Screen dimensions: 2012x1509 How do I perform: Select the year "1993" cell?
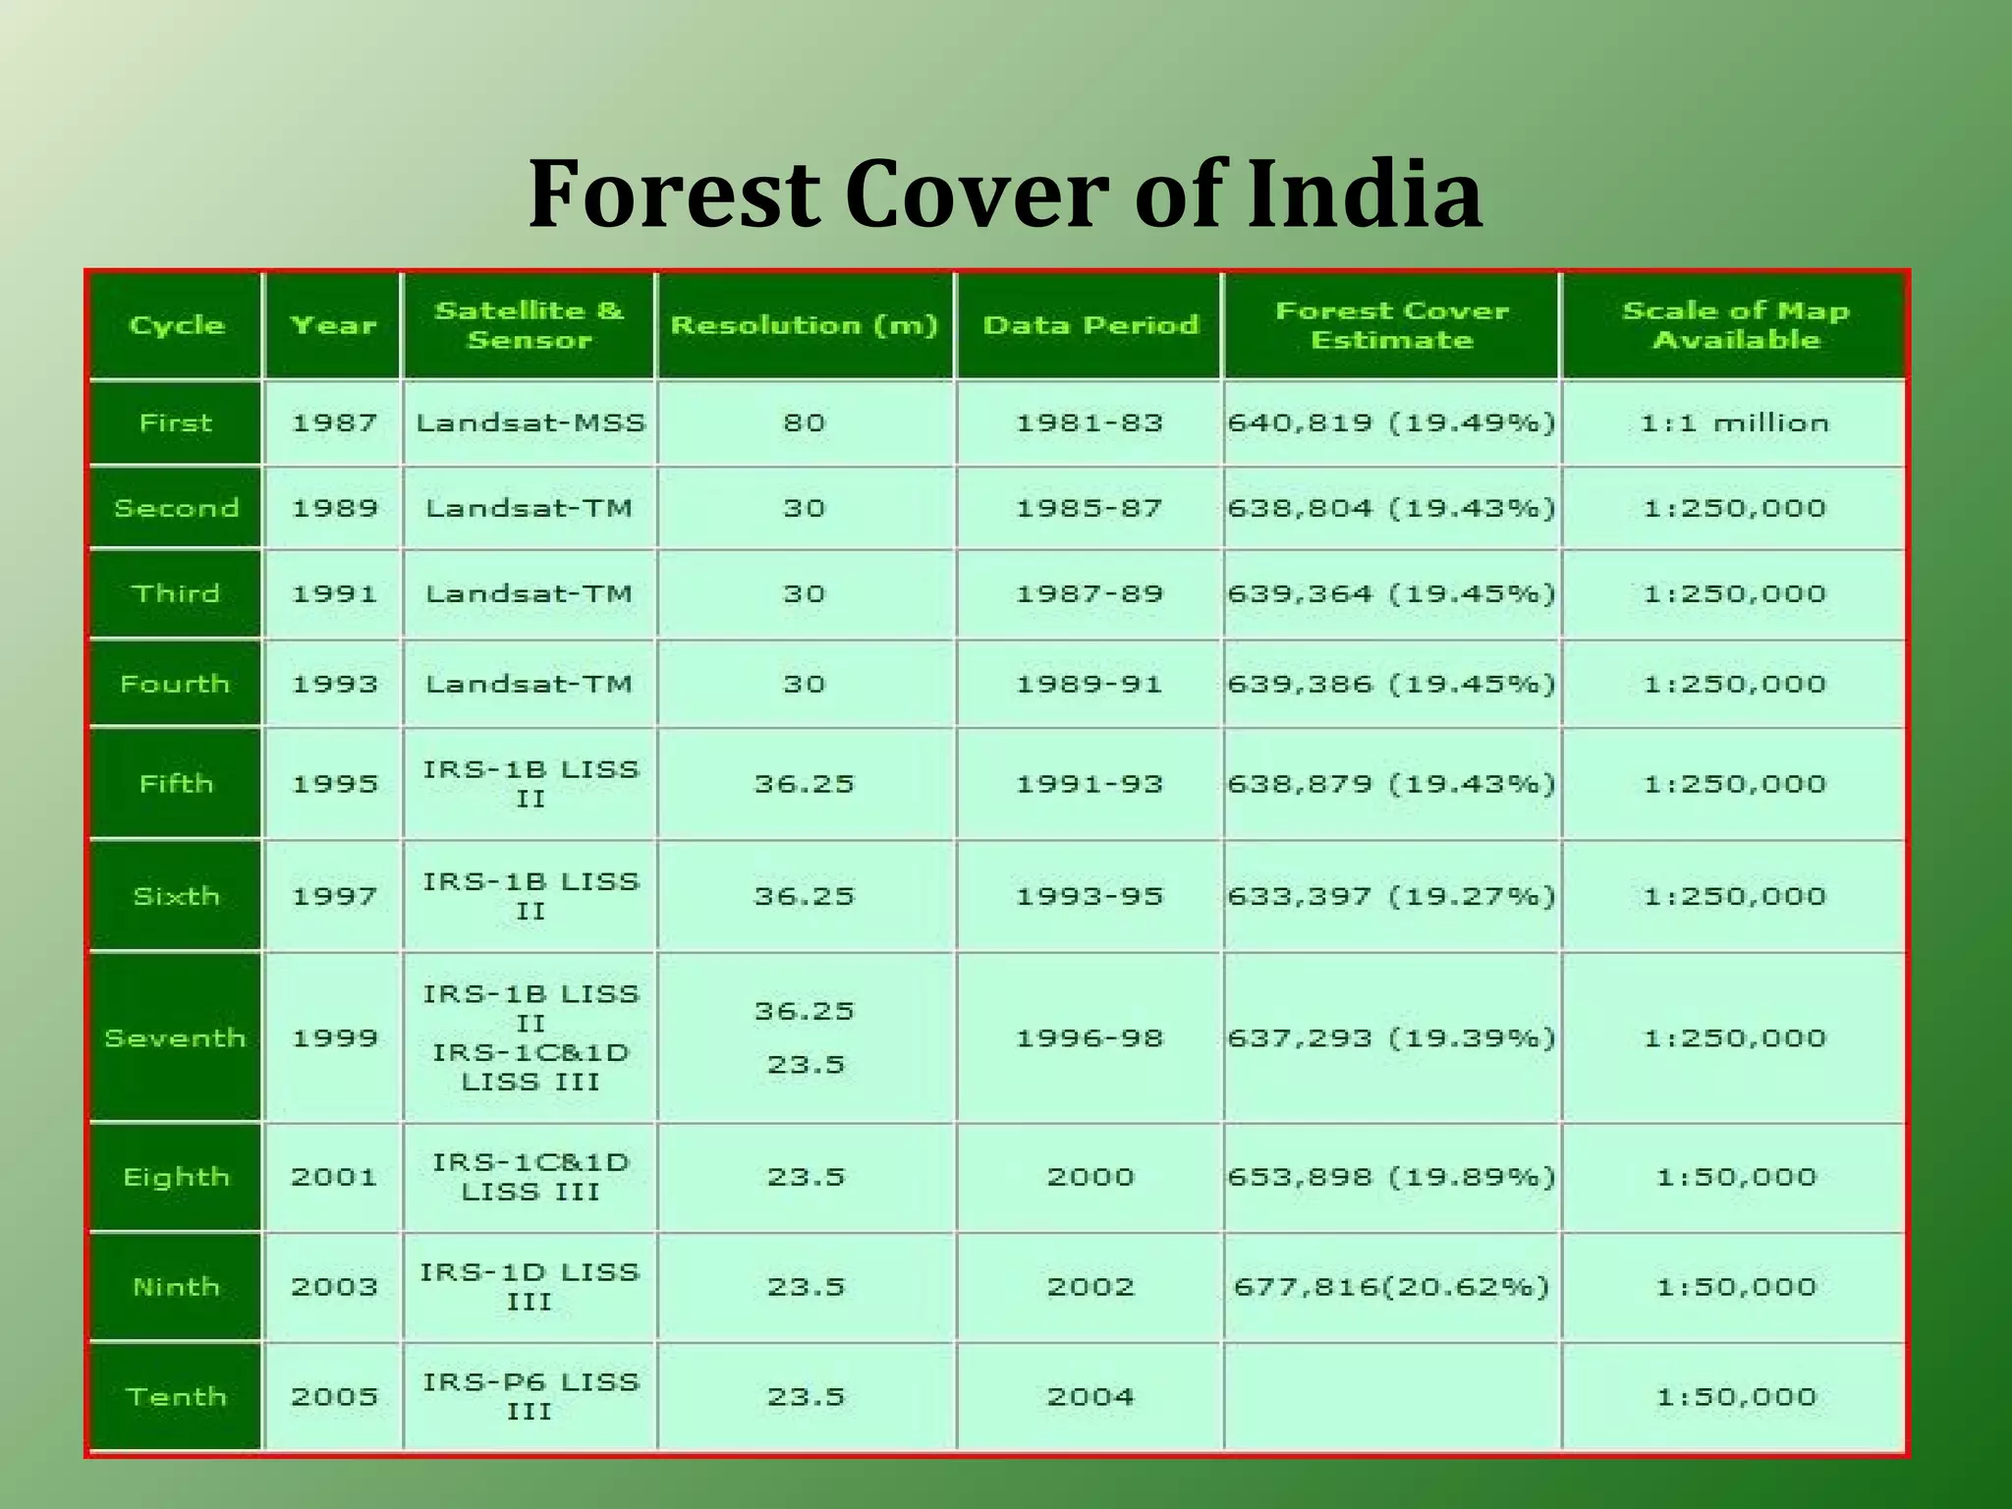click(334, 684)
